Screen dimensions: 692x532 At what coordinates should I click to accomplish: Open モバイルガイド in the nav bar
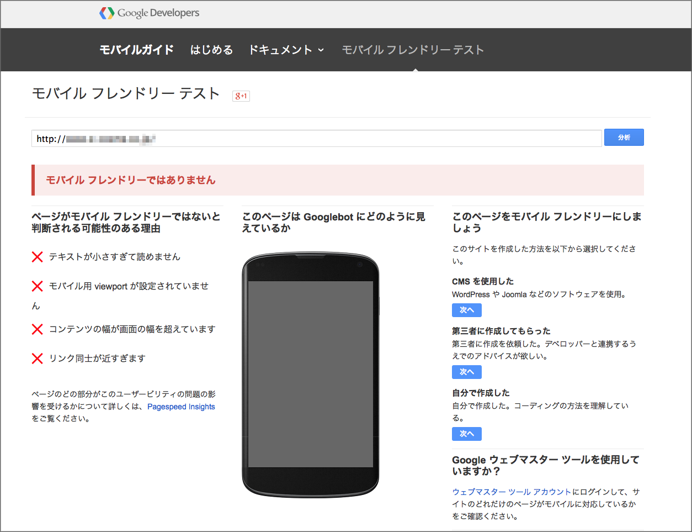137,50
